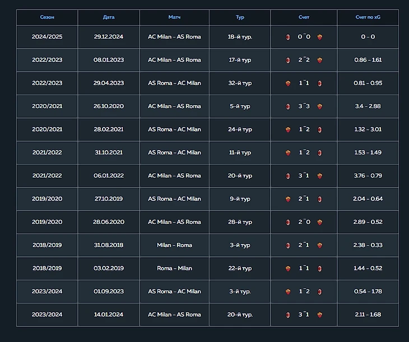Click the xG score 3.76 – 0.79
The height and width of the screenshot is (342, 409).
point(368,176)
